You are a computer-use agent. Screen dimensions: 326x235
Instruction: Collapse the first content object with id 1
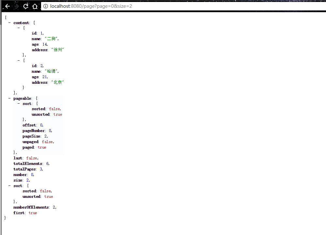point(19,28)
